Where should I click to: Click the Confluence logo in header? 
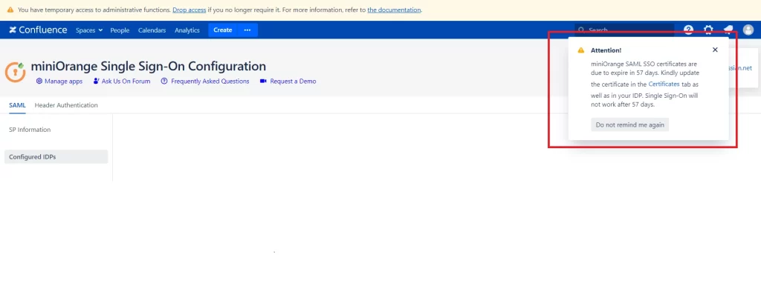[38, 30]
